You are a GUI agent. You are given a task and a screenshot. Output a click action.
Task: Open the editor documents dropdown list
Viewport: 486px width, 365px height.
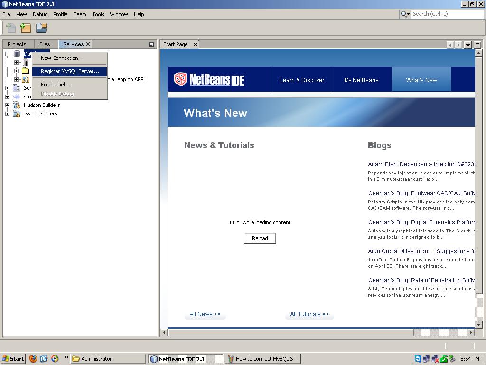(467, 45)
